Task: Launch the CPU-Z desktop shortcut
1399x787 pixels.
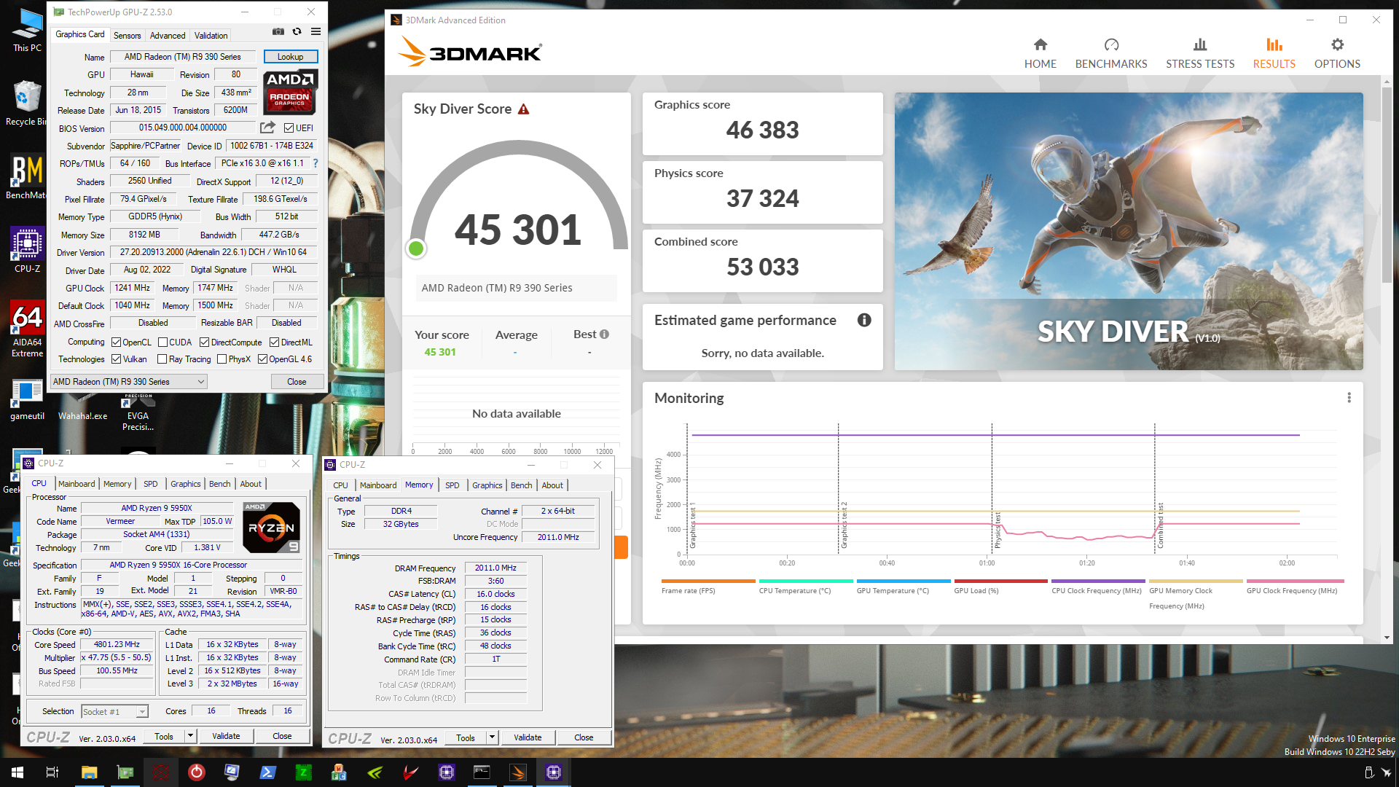Action: [x=27, y=250]
